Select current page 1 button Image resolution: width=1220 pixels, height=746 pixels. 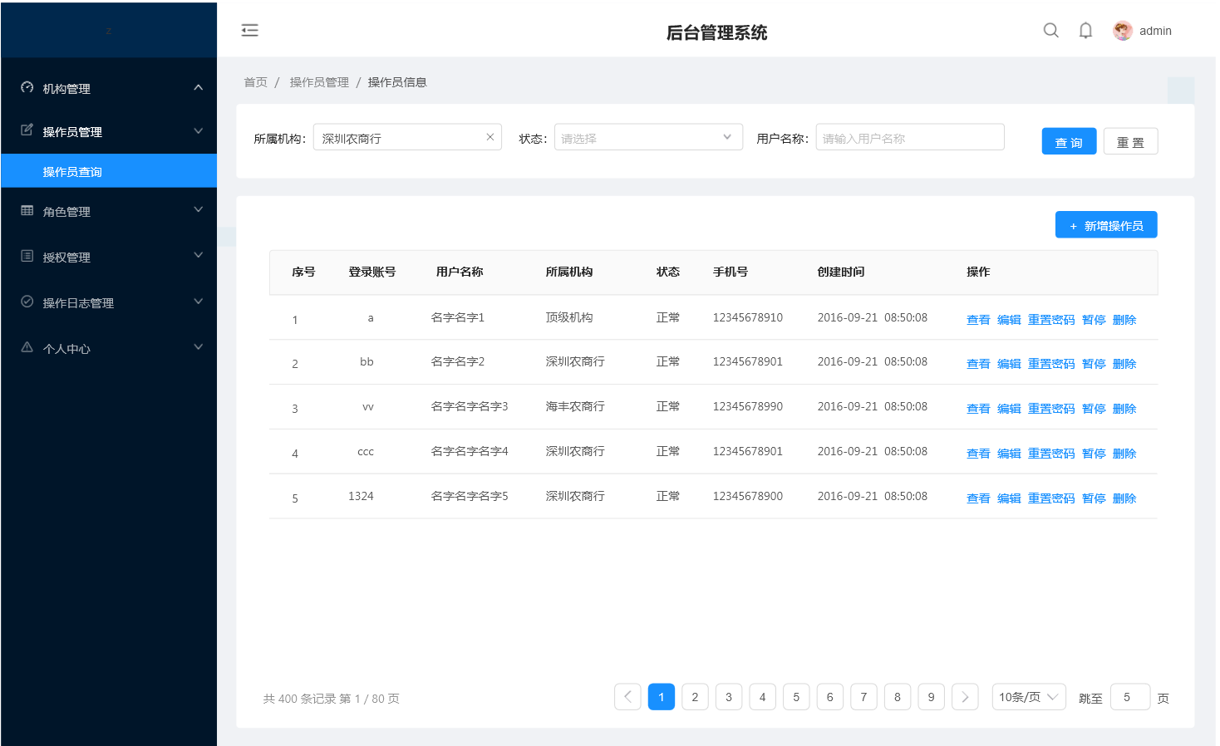point(662,697)
